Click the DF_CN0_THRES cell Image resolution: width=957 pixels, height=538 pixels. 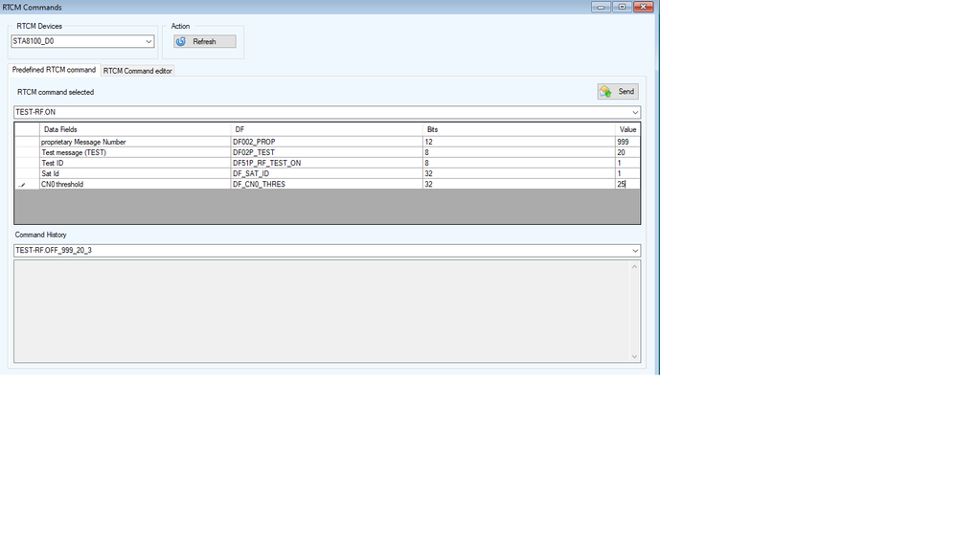point(327,184)
